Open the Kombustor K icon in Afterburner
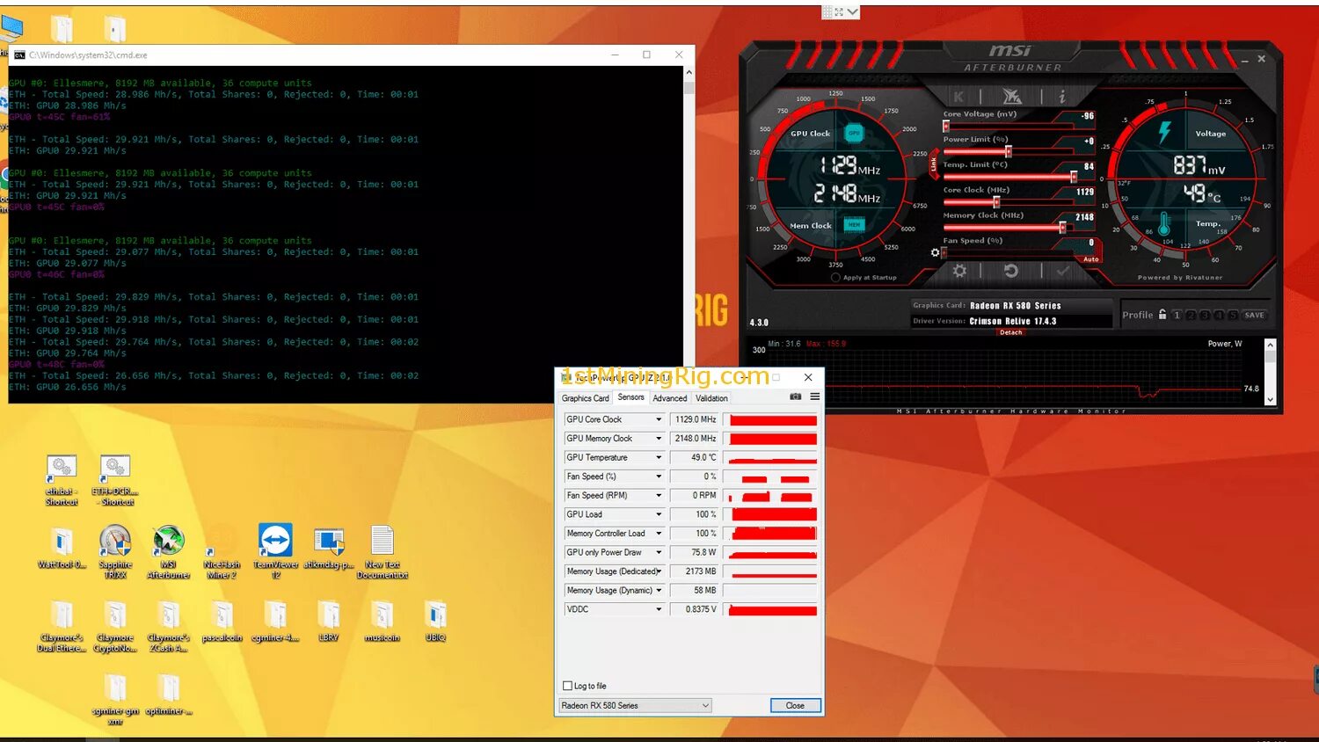The image size is (1319, 742). [958, 97]
